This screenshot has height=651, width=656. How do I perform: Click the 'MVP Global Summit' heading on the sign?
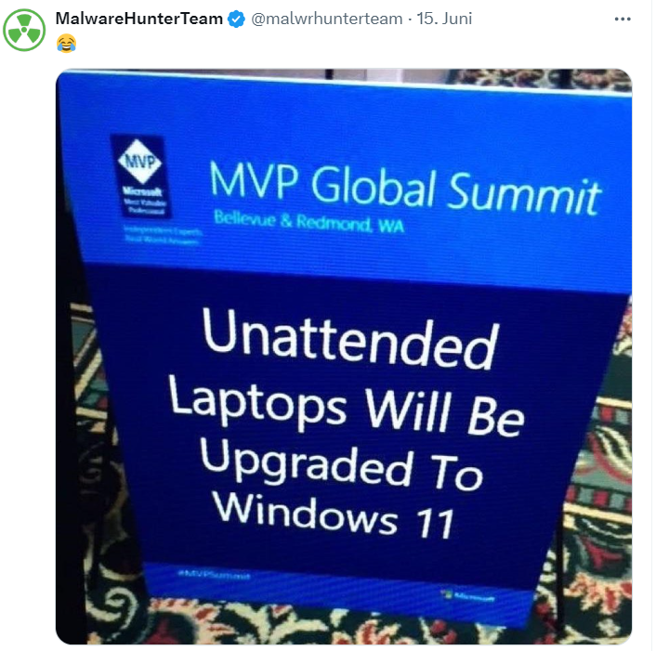point(405,189)
